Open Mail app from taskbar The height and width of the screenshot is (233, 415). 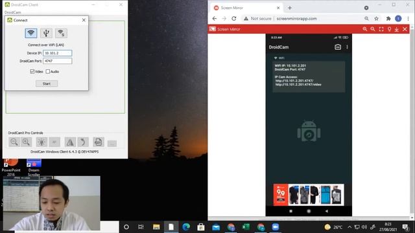pos(216,227)
